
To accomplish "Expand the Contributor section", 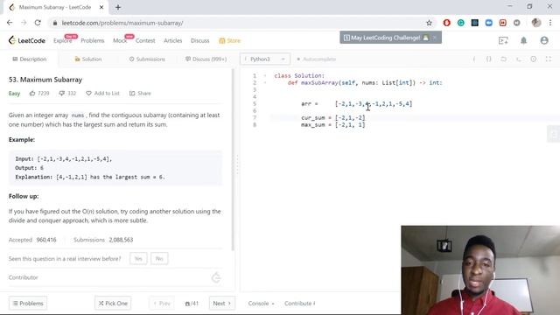I will [115, 277].
